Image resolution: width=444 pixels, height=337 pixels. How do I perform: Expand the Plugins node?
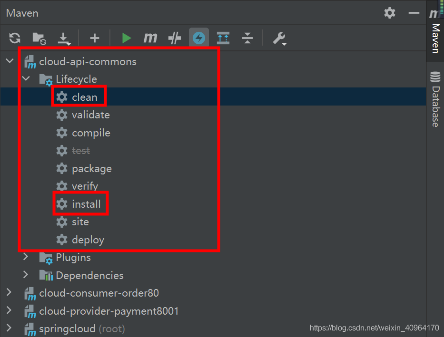click(x=26, y=257)
